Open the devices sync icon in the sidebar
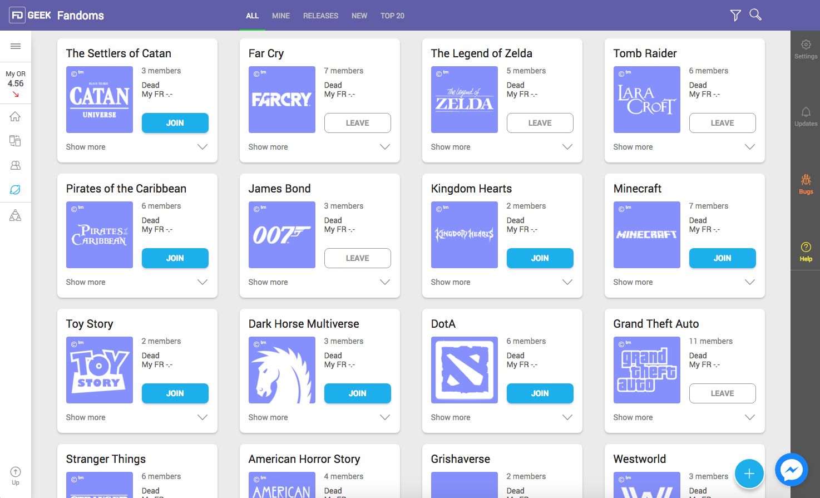This screenshot has height=498, width=820. [x=16, y=141]
